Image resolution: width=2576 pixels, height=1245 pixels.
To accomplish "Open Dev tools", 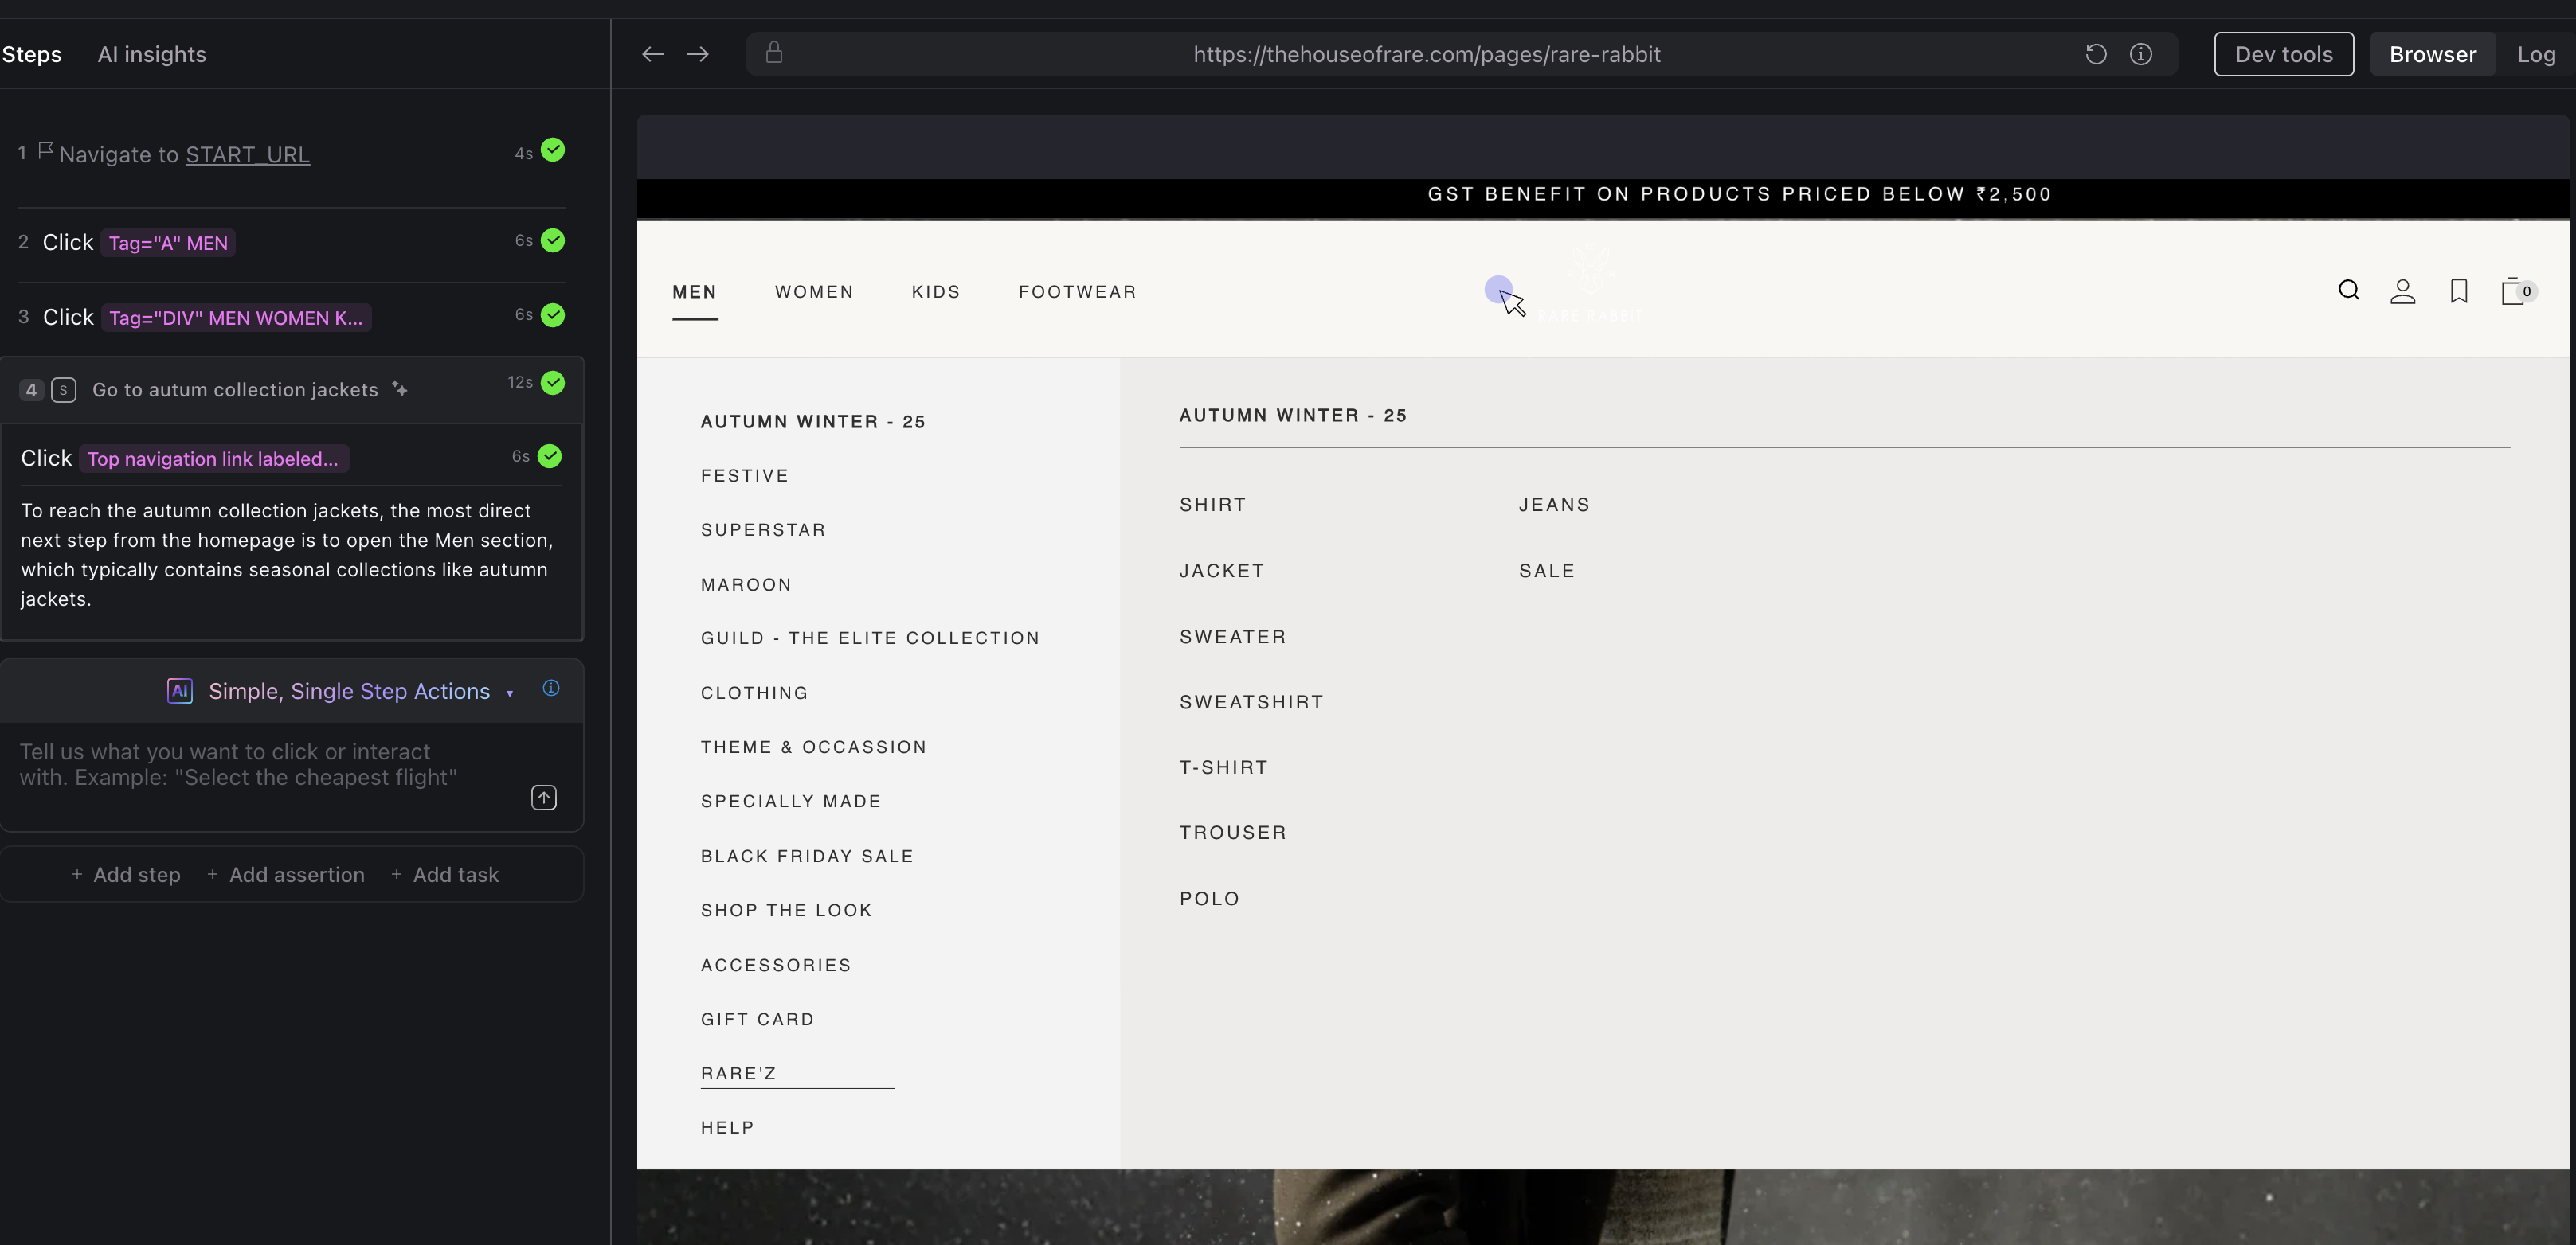I will pyautogui.click(x=2283, y=54).
